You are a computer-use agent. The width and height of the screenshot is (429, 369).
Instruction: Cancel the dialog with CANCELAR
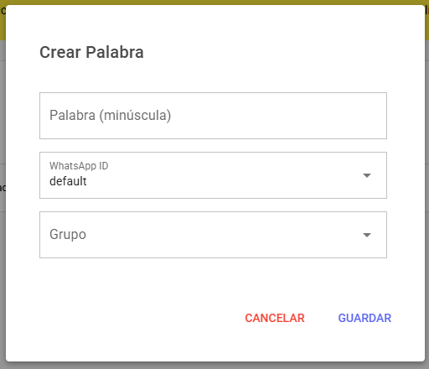275,318
